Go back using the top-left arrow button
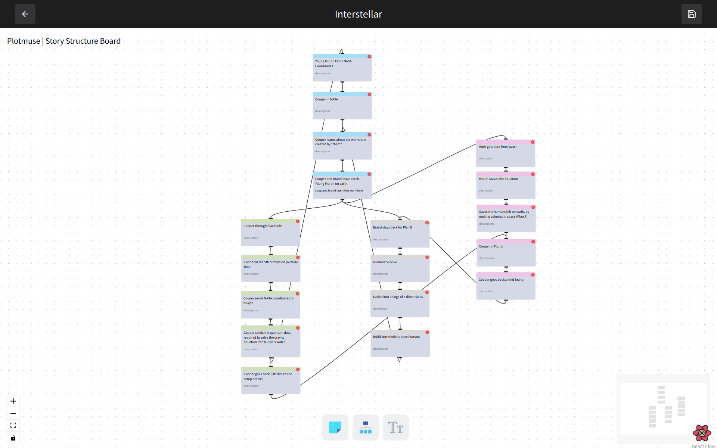Image resolution: width=717 pixels, height=448 pixels. coord(25,14)
